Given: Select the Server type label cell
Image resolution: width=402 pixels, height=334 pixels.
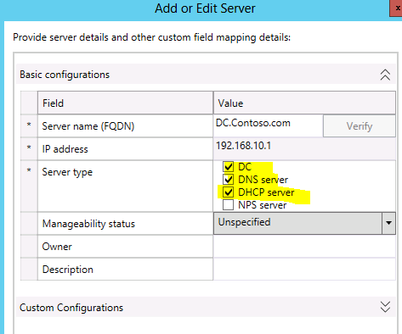Looking at the screenshot, I should coord(125,186).
